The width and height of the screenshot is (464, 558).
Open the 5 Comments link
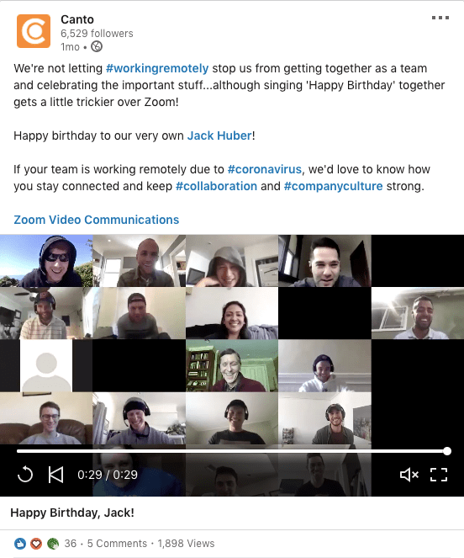tap(117, 544)
